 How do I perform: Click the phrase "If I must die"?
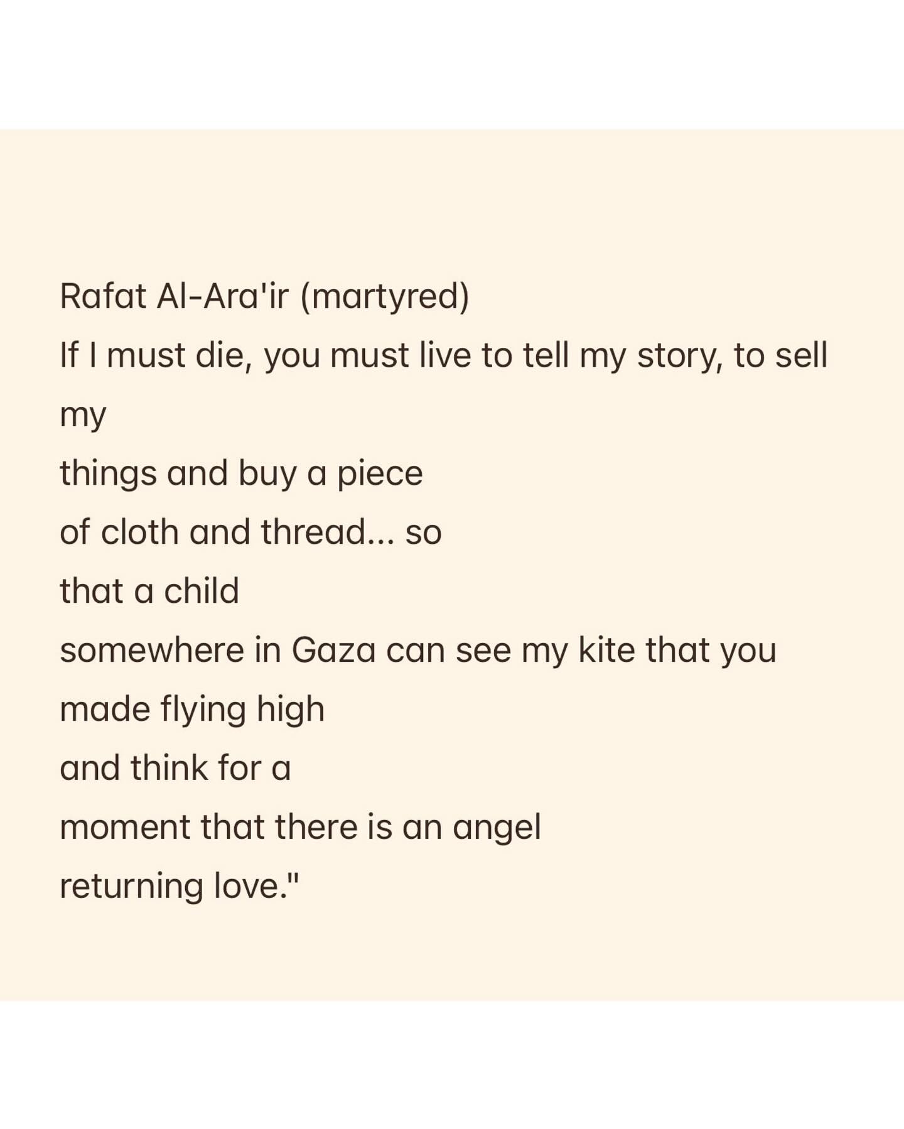click(156, 355)
